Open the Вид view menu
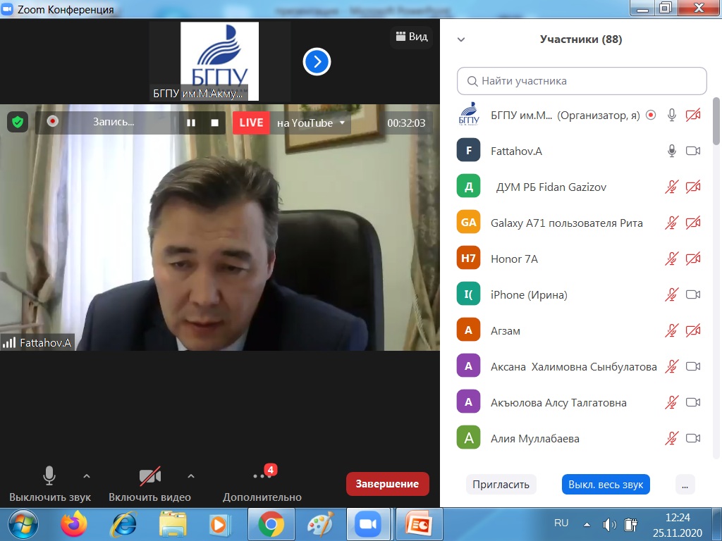 click(x=411, y=37)
